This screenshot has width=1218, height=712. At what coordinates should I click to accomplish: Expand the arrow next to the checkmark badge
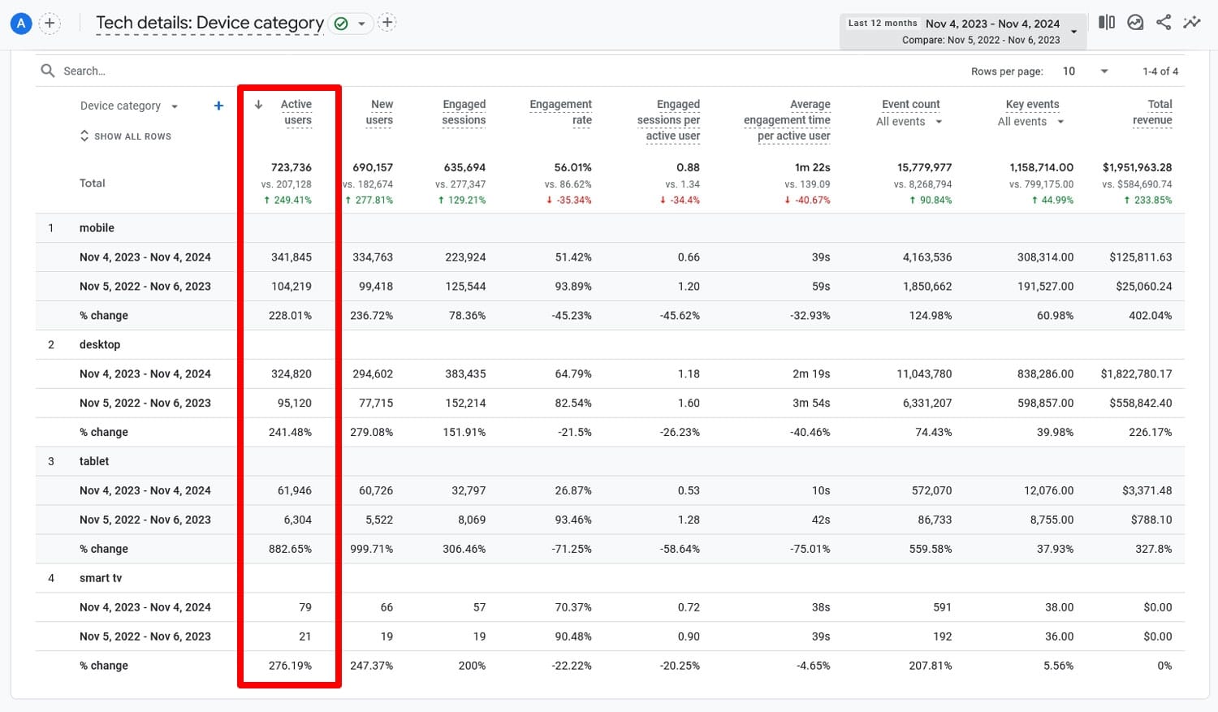(361, 23)
